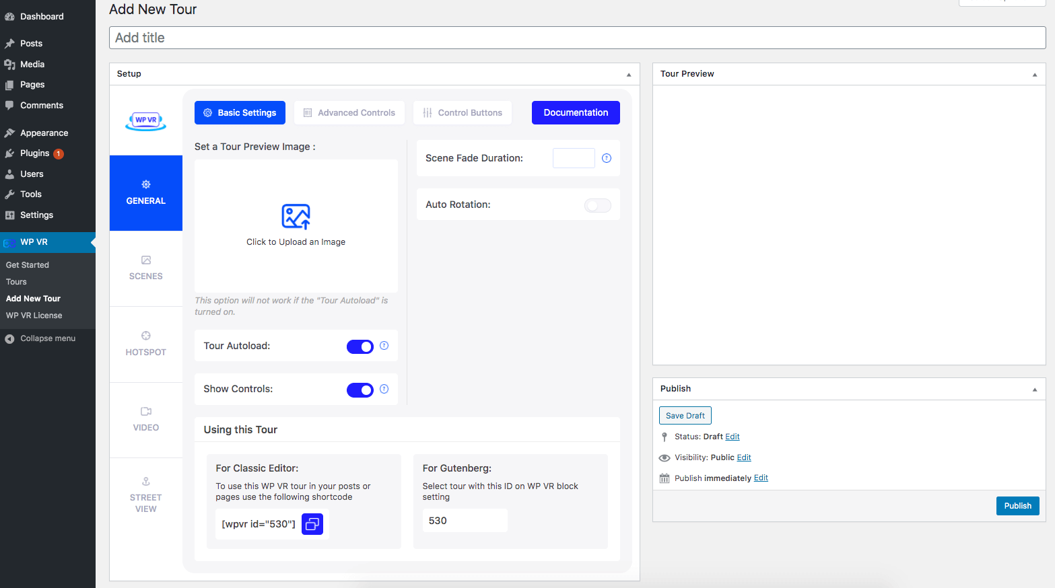Click the Upload an Image area text
The width and height of the screenshot is (1055, 588).
coord(296,242)
